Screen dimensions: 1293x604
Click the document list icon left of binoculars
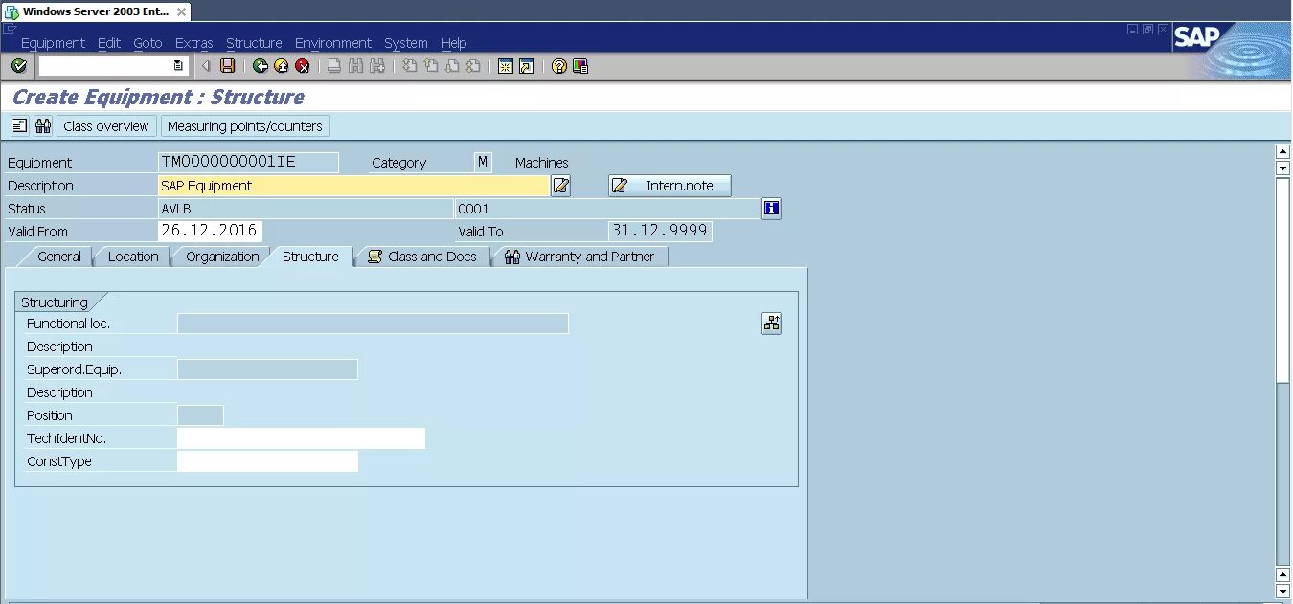click(x=20, y=125)
